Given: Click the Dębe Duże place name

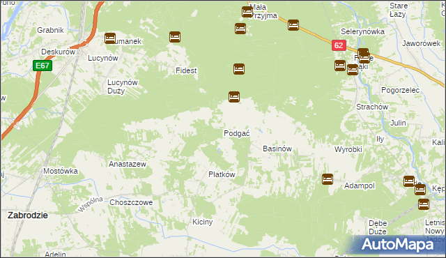Looking at the screenshot, I should click(x=378, y=227).
